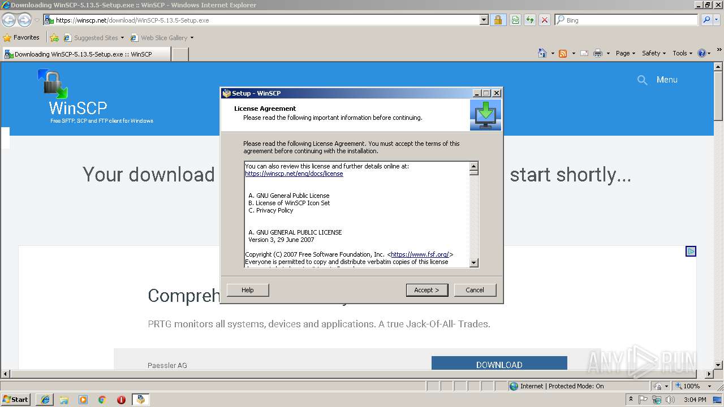Click the Accept button in Setup

tap(427, 290)
